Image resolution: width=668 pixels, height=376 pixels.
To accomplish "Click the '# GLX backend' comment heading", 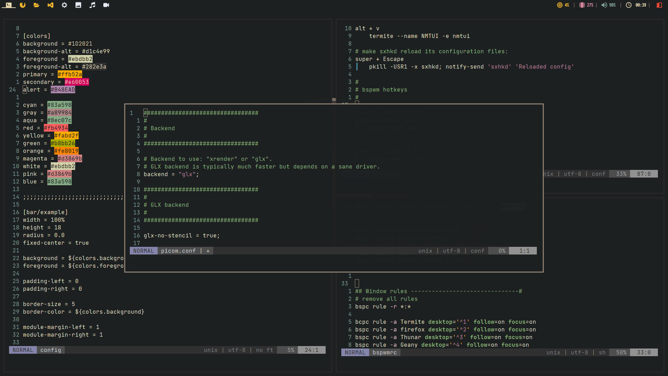I will pyautogui.click(x=166, y=205).
